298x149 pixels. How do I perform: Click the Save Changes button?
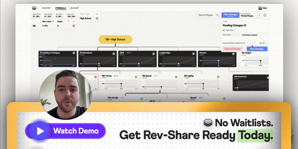(257, 49)
